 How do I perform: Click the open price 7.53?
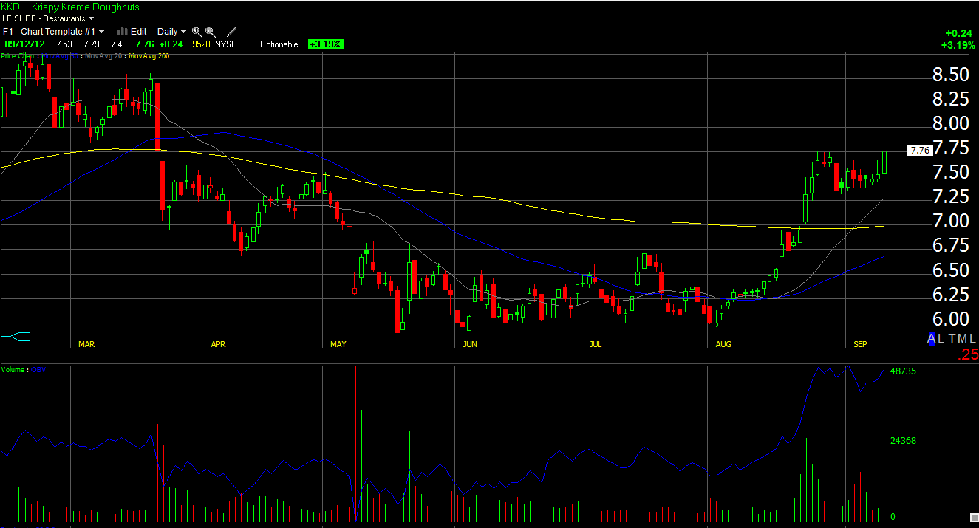(x=64, y=44)
